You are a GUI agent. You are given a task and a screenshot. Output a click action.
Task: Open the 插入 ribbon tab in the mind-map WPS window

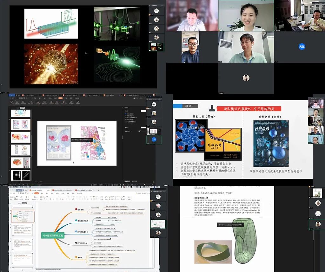(42, 193)
